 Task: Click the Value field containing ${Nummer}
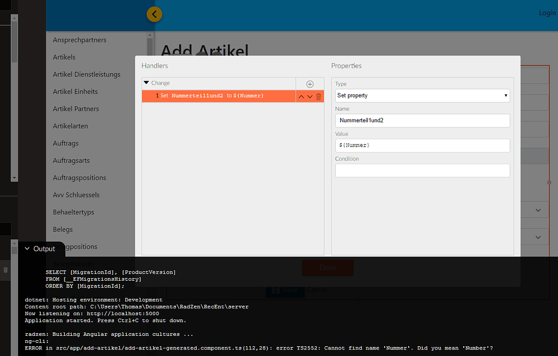[x=422, y=146]
